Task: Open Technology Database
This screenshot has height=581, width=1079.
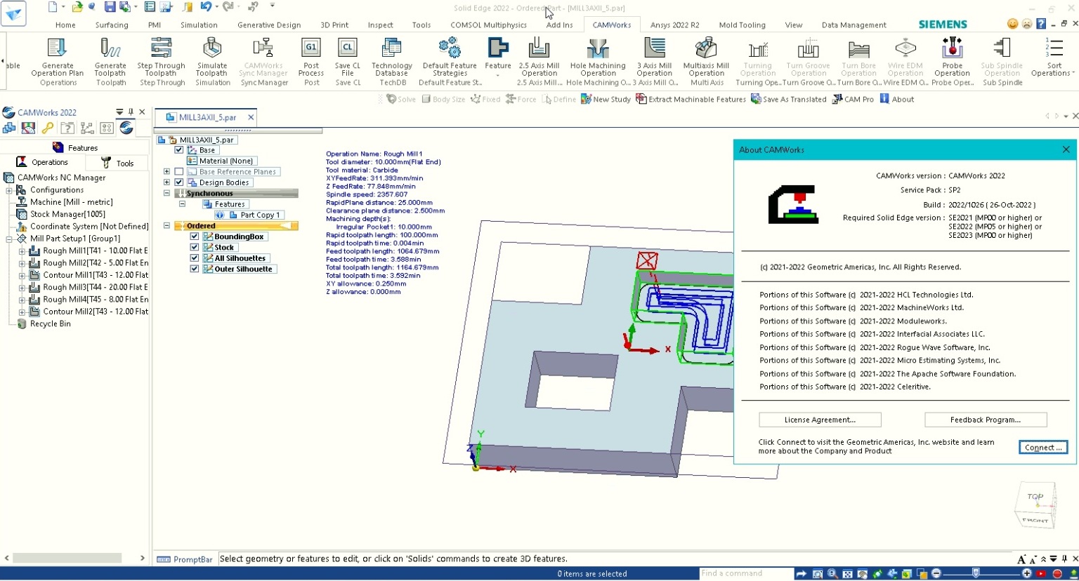Action: (391, 49)
